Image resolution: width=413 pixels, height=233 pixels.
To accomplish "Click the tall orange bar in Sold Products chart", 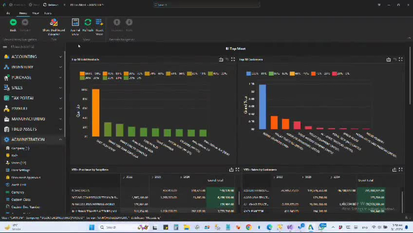I will point(96,113).
